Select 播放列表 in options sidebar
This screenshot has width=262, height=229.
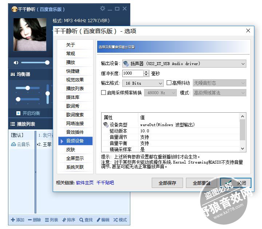click(75, 88)
